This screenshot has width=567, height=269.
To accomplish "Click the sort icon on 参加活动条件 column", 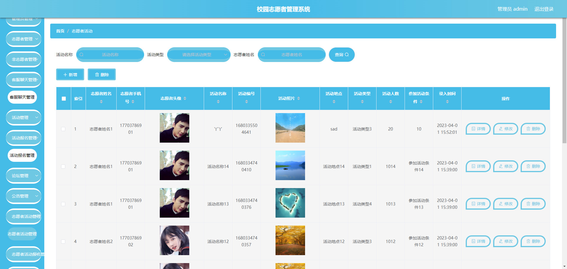I will click(x=421, y=102).
